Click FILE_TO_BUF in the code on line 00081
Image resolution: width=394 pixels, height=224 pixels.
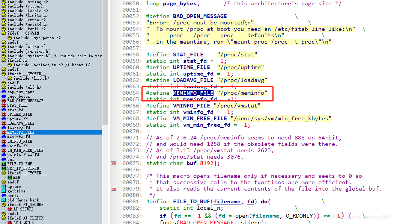click(x=191, y=201)
